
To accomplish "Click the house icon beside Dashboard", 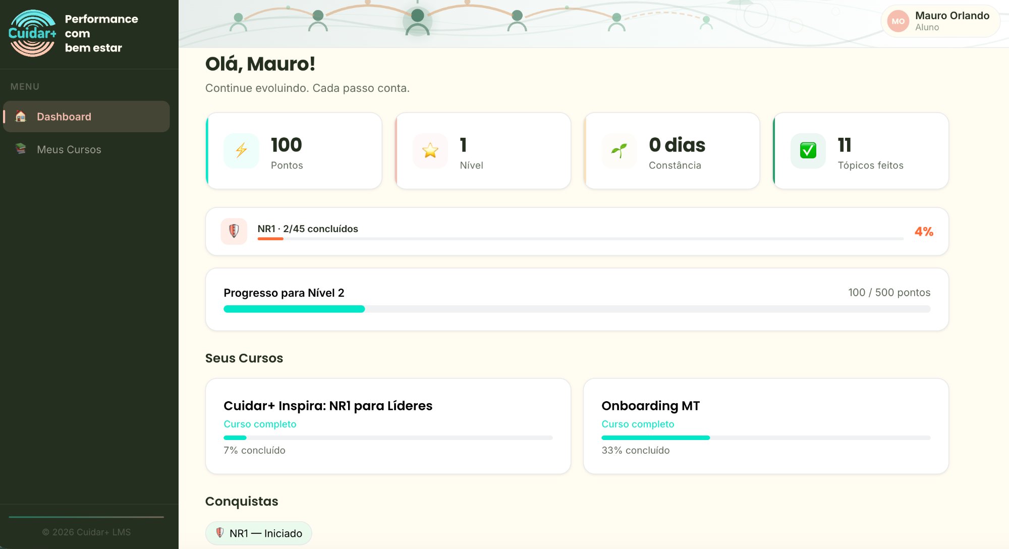I will pos(21,117).
